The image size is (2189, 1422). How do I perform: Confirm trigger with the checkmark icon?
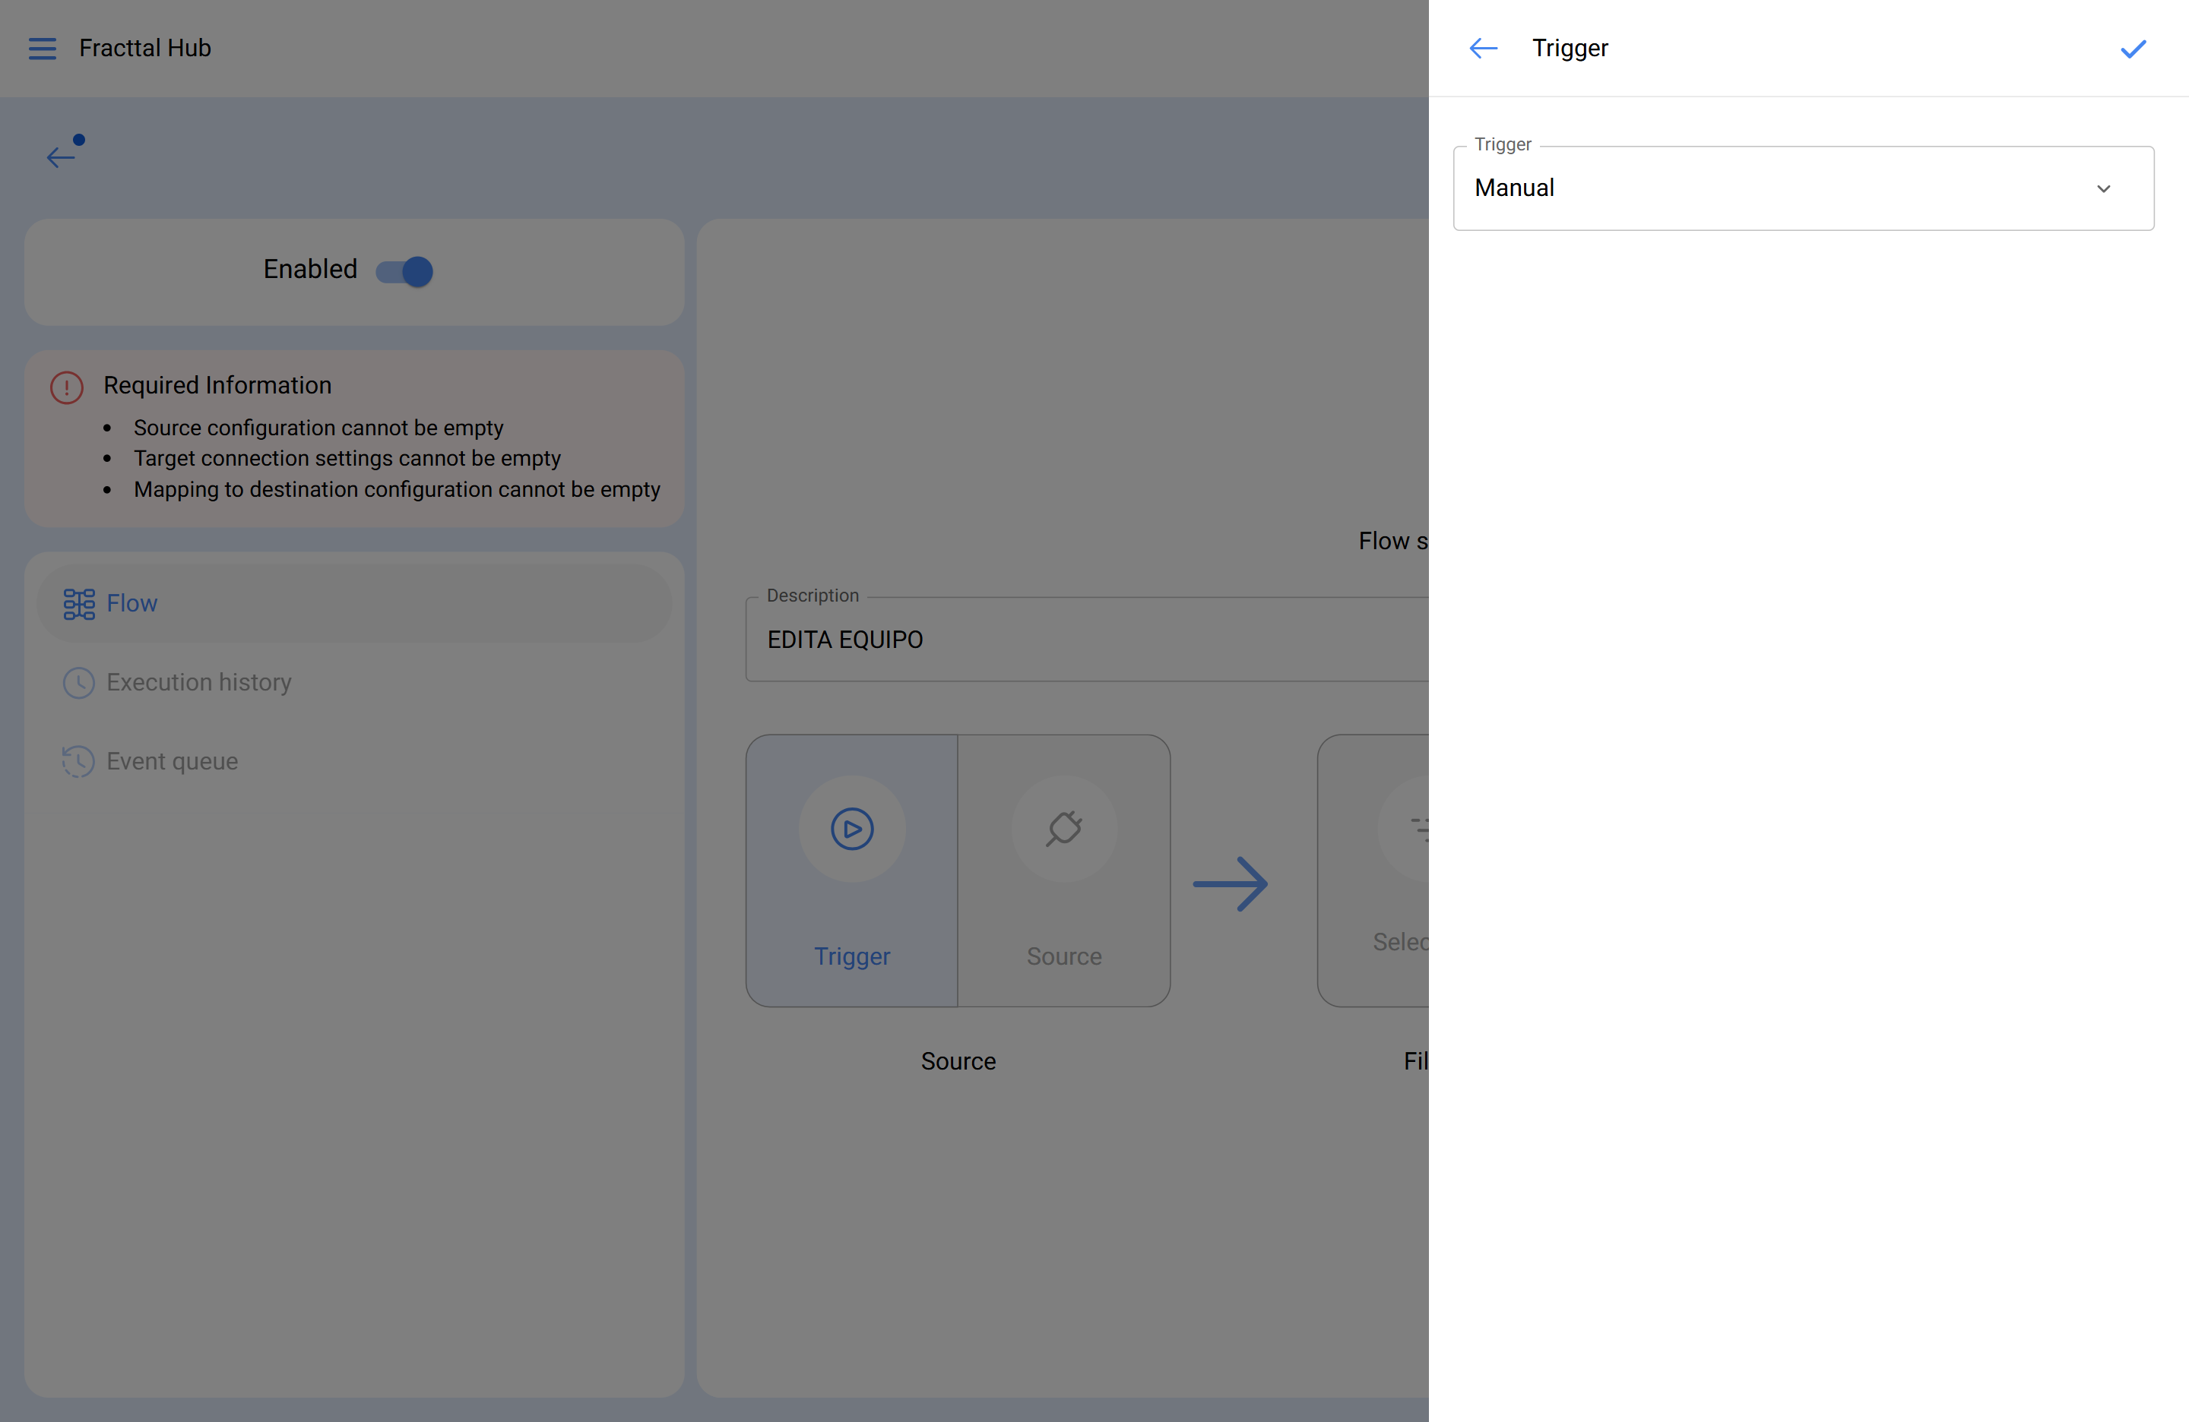click(2133, 49)
